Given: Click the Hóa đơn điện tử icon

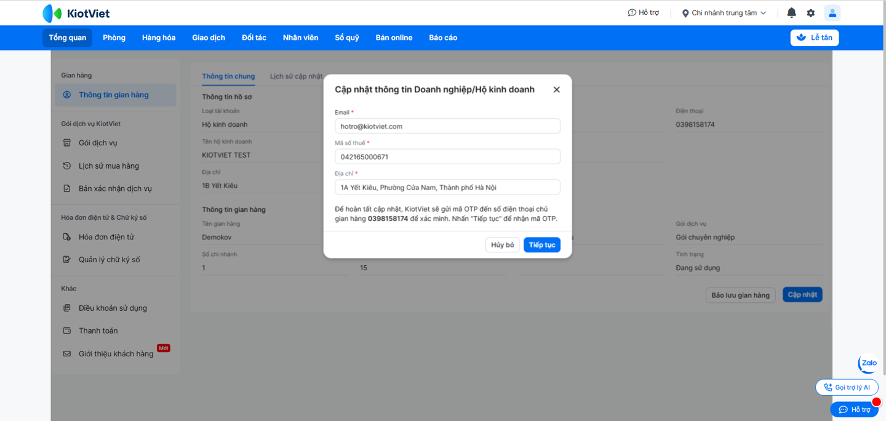Looking at the screenshot, I should 67,237.
